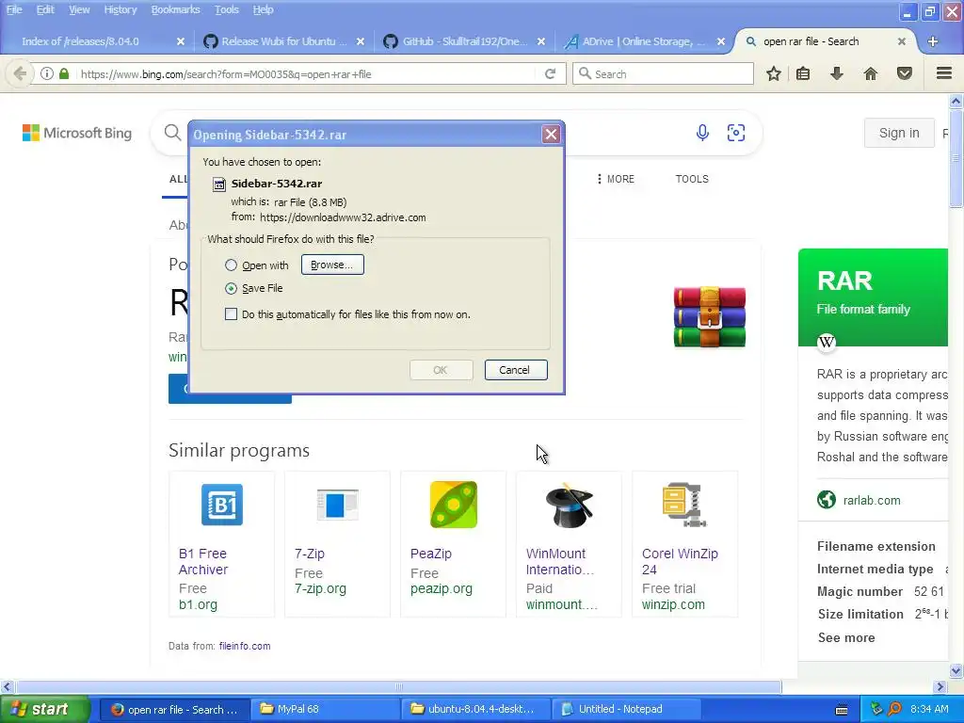The image size is (964, 723).
Task: Click the greyed OK button
Action: tap(441, 370)
